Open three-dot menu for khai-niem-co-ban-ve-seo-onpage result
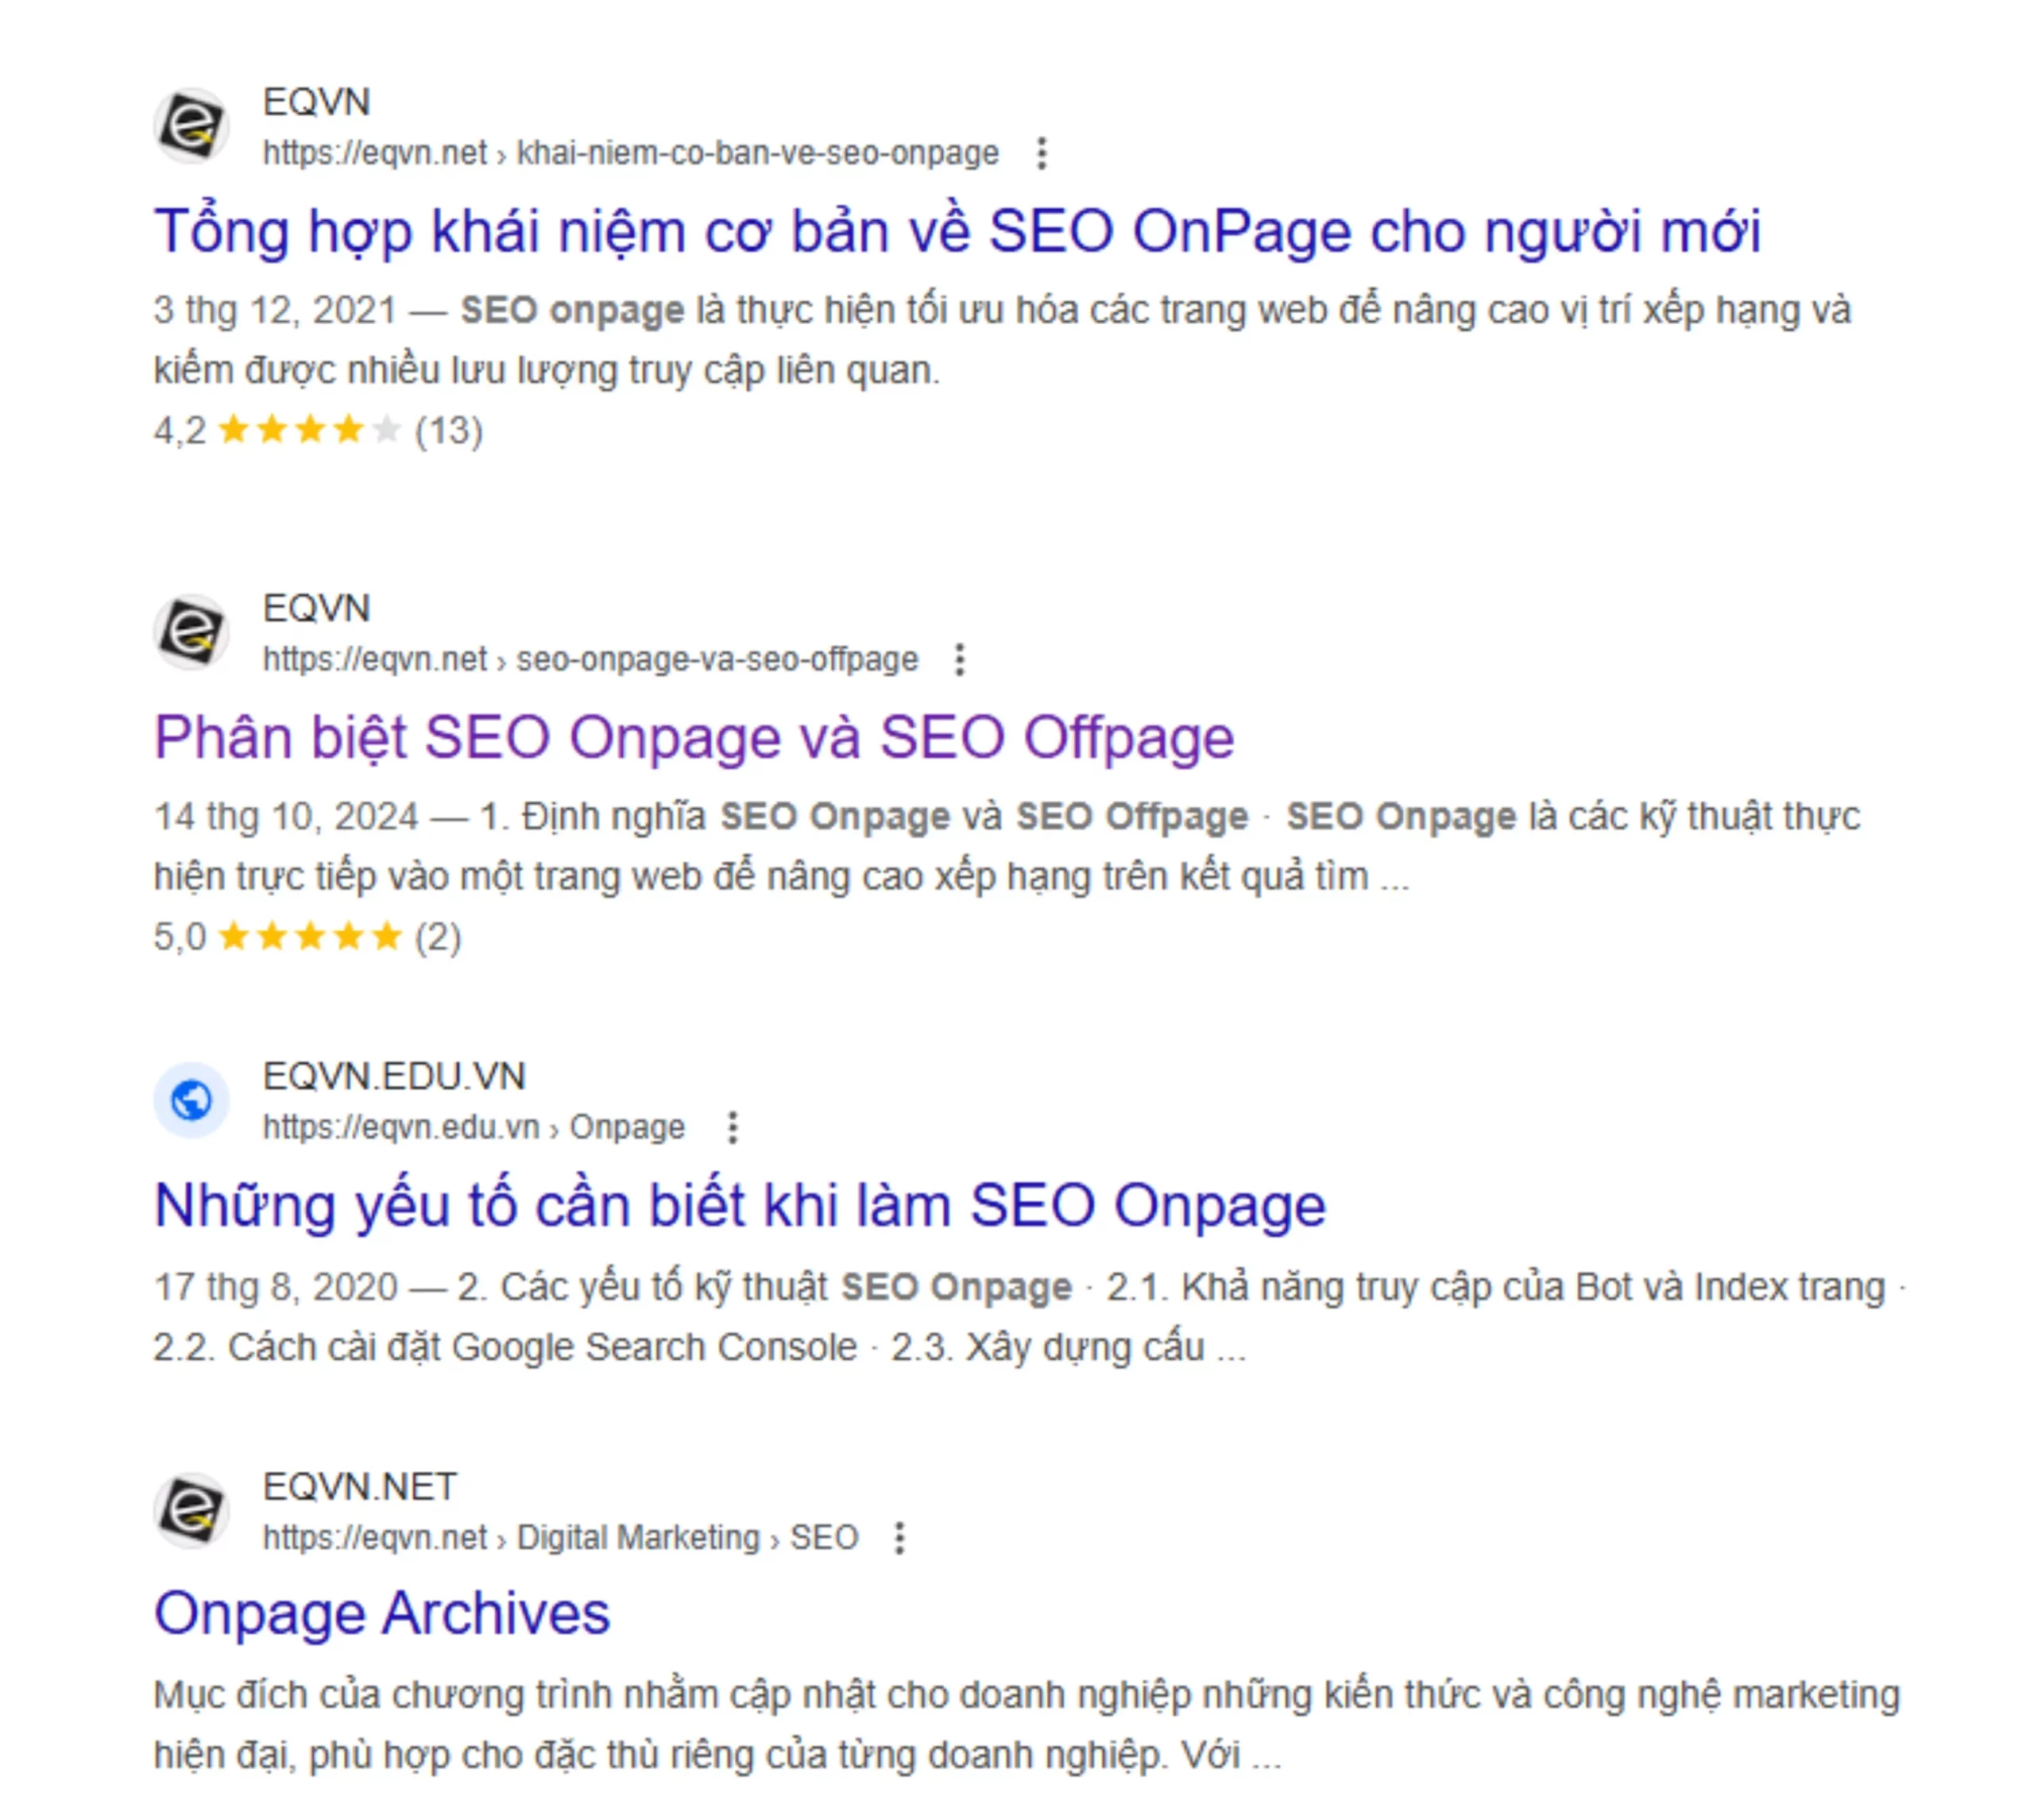Screen dimensions: 2034x1820 click(1041, 153)
